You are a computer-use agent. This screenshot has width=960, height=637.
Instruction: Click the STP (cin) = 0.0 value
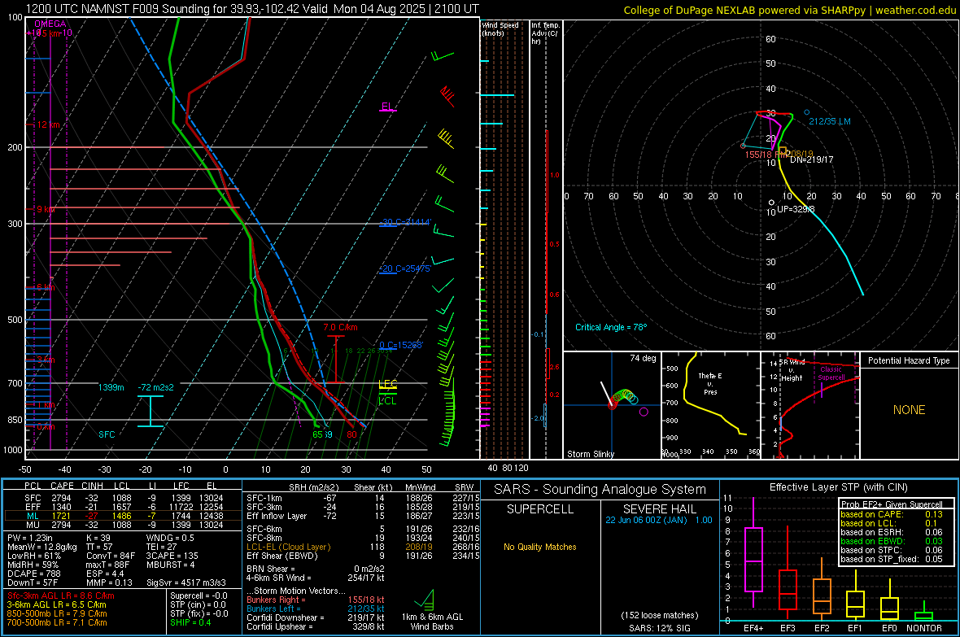(x=198, y=605)
